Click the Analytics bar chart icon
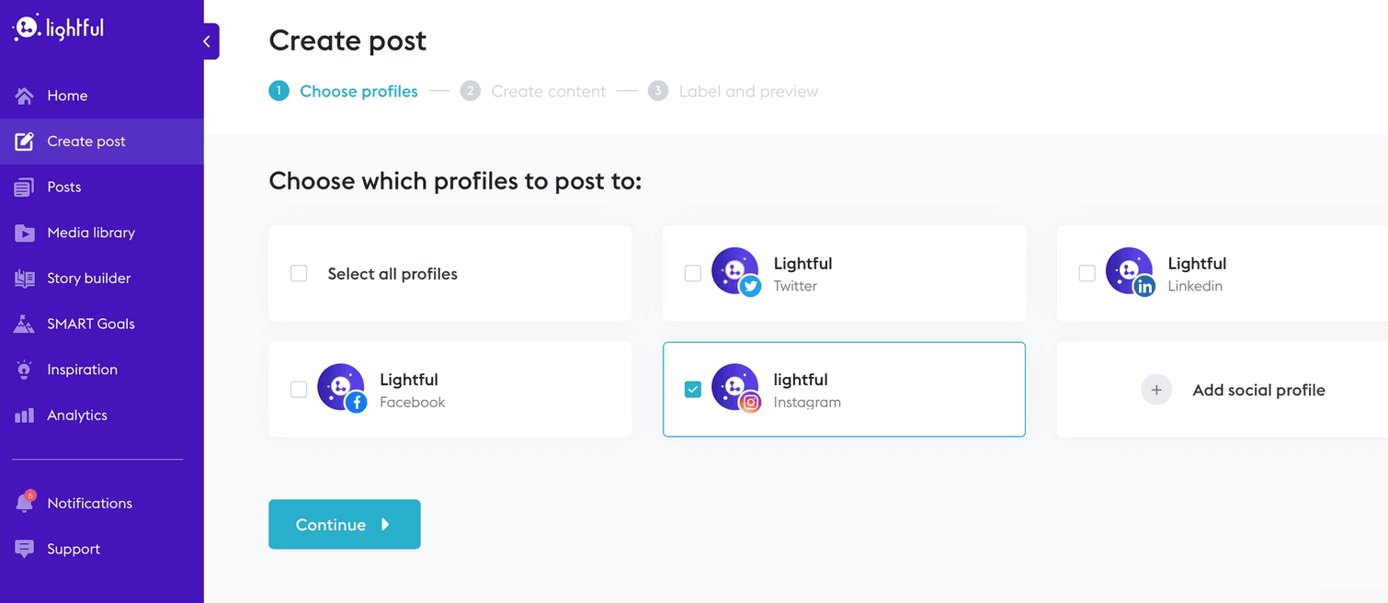Image resolution: width=1388 pixels, height=603 pixels. coord(25,415)
